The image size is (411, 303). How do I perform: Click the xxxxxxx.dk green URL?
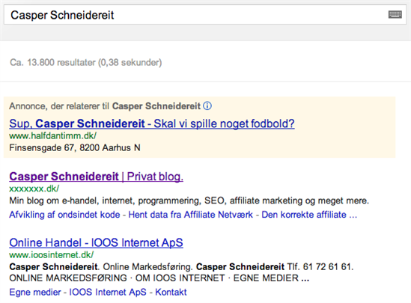pos(34,189)
